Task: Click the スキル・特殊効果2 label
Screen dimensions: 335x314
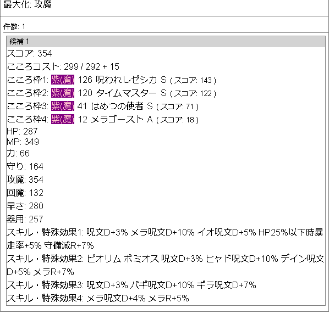Action: [46, 259]
